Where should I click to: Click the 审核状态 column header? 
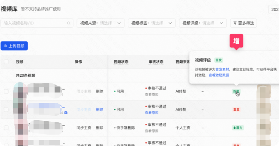(x=156, y=62)
